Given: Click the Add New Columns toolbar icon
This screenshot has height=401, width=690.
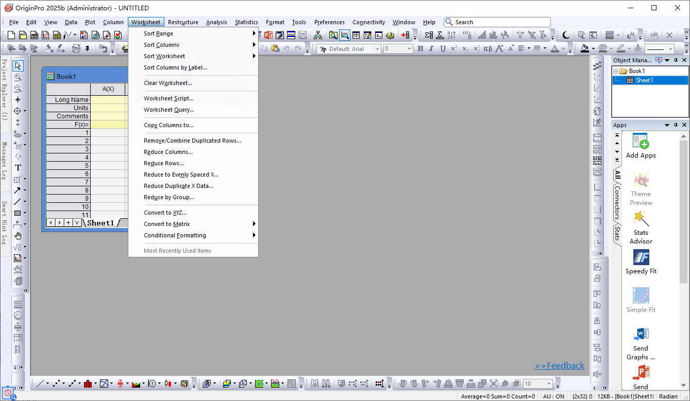Looking at the screenshot, I should [x=405, y=35].
